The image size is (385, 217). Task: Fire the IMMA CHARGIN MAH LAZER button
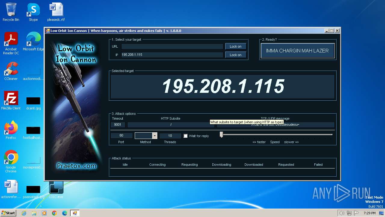click(297, 51)
